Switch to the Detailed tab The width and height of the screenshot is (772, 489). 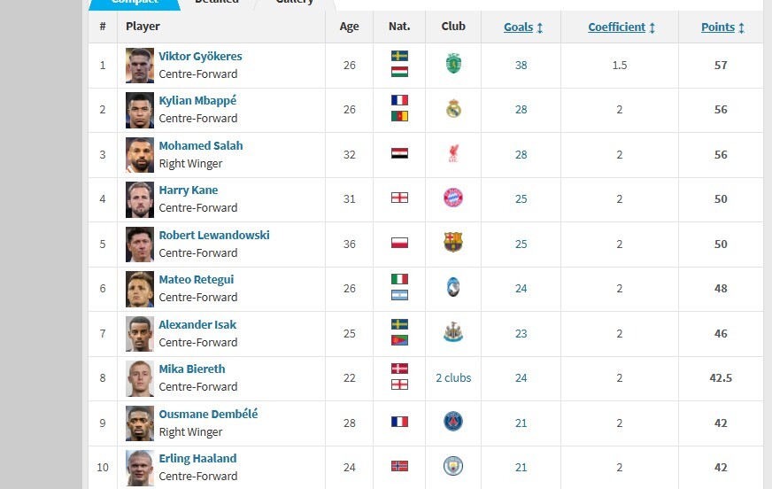(217, 3)
